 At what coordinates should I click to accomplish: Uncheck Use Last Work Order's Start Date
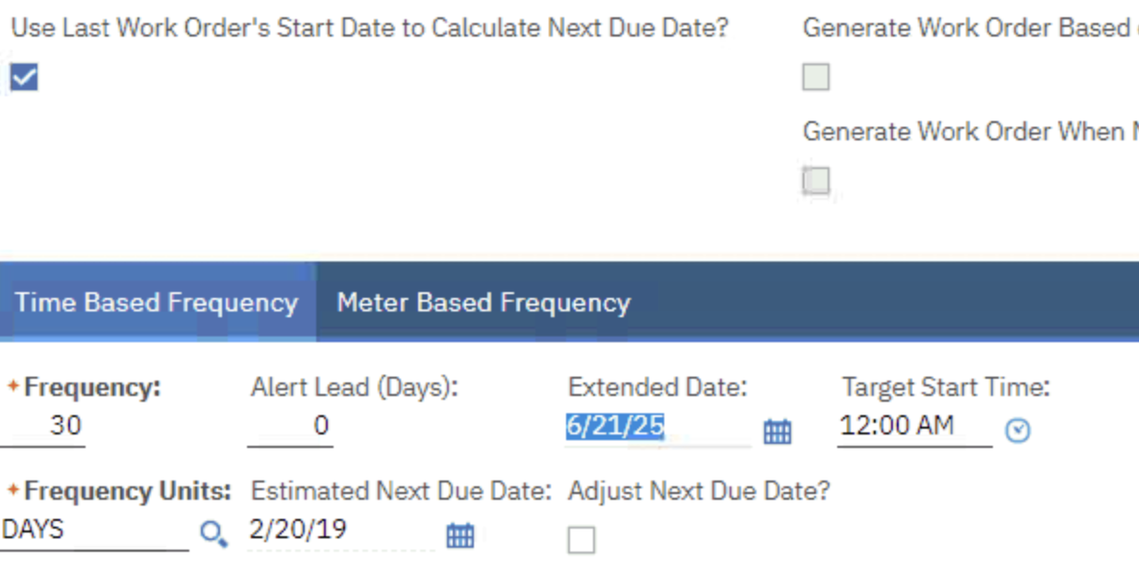coord(24,77)
